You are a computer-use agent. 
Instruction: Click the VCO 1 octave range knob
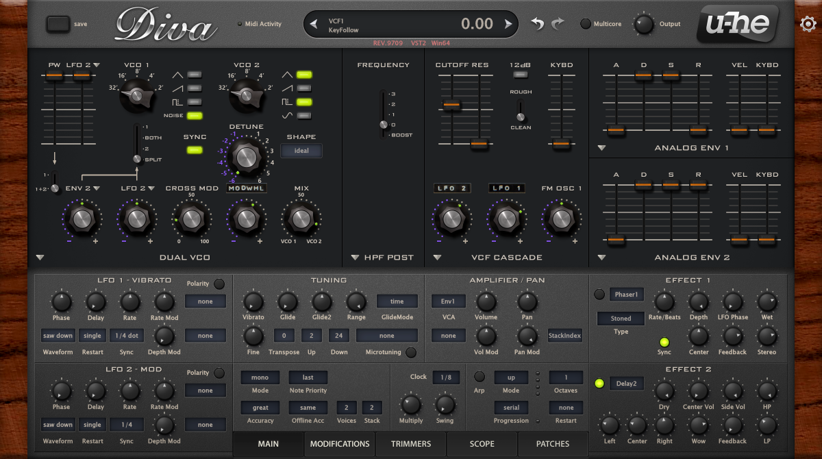(138, 96)
